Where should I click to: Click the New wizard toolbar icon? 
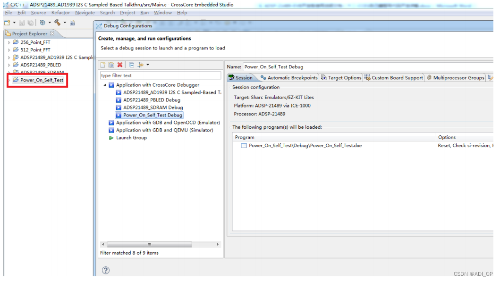(7, 23)
